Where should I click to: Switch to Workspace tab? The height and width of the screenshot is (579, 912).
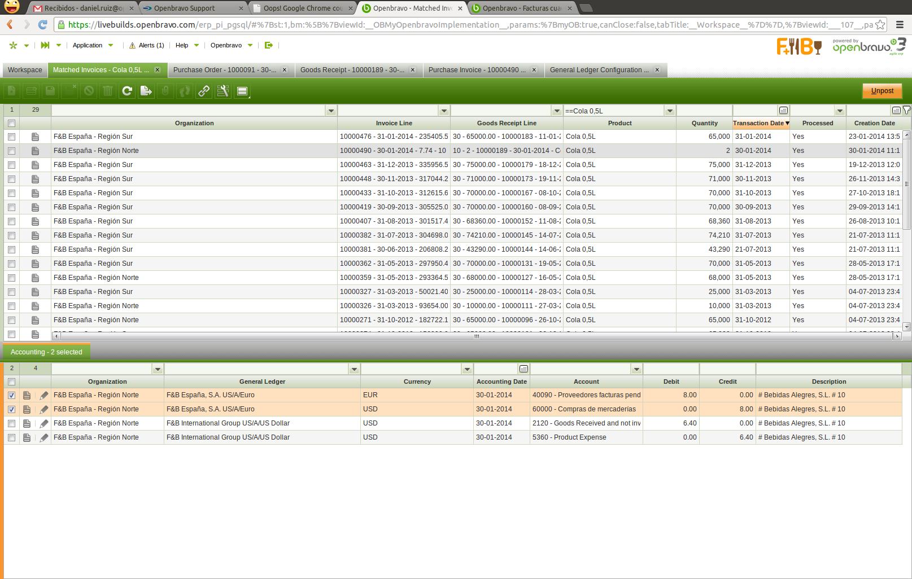25,70
